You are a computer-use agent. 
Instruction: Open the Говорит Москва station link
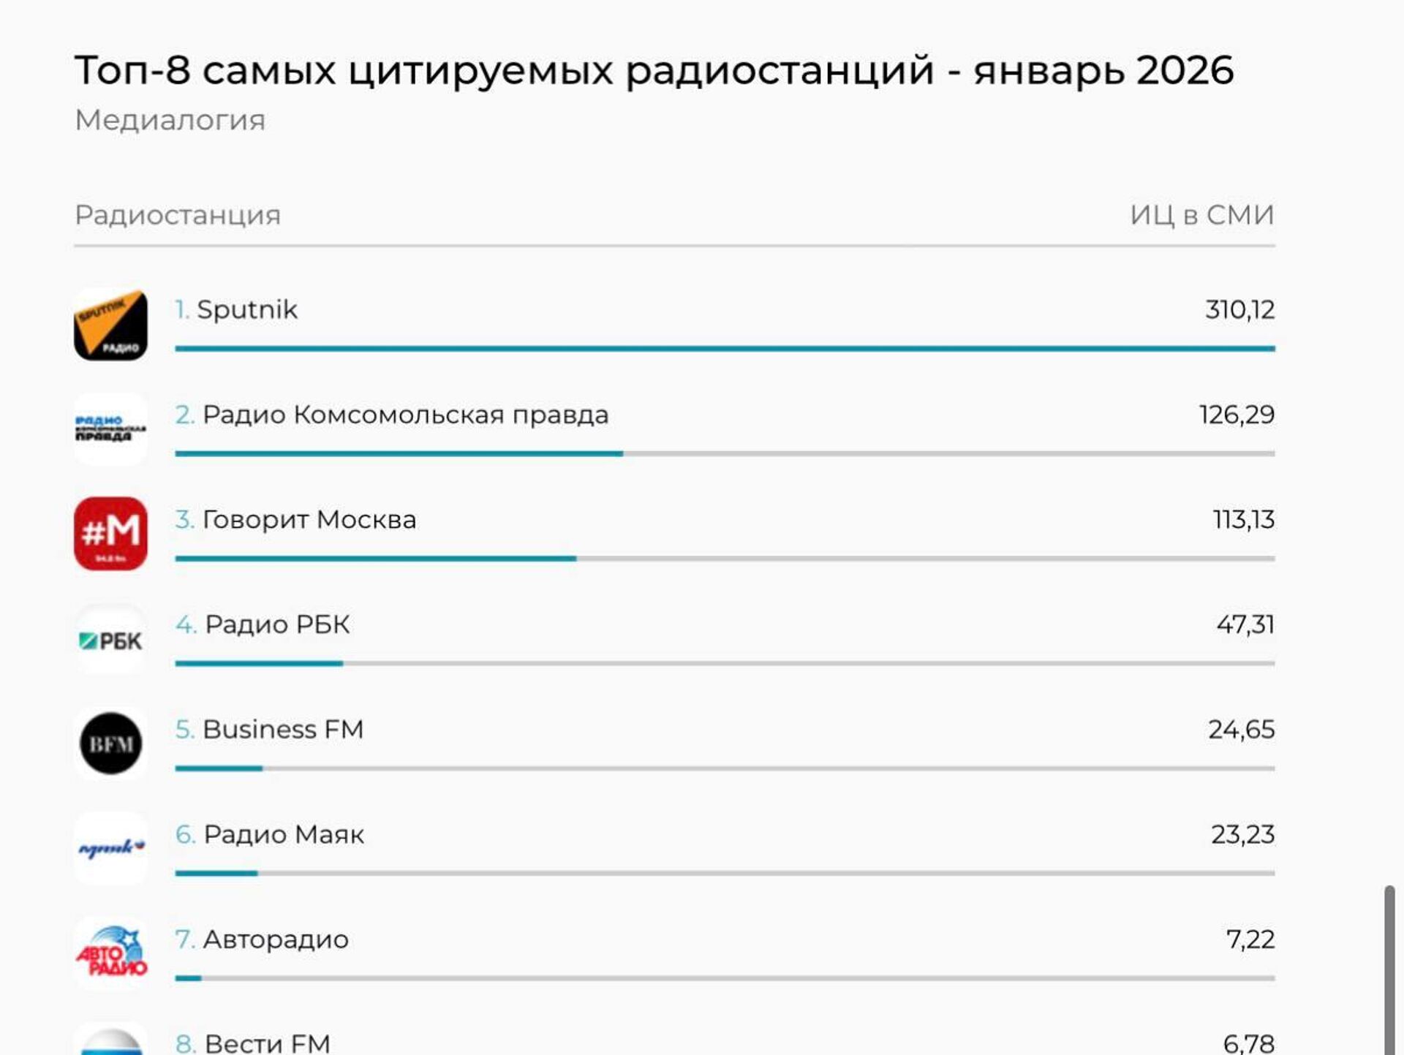coord(309,520)
